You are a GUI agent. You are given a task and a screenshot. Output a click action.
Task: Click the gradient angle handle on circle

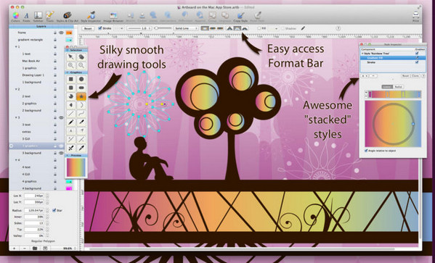tap(413, 124)
